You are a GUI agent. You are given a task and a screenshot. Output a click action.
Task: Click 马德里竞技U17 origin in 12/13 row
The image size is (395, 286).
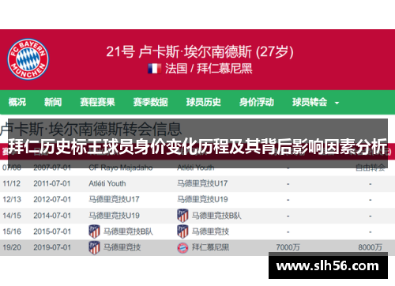tap(114, 199)
